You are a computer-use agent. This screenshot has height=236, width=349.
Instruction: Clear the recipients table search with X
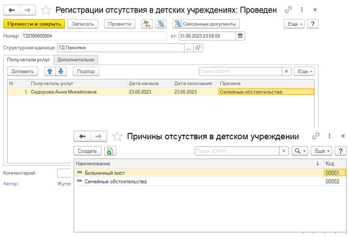286,71
